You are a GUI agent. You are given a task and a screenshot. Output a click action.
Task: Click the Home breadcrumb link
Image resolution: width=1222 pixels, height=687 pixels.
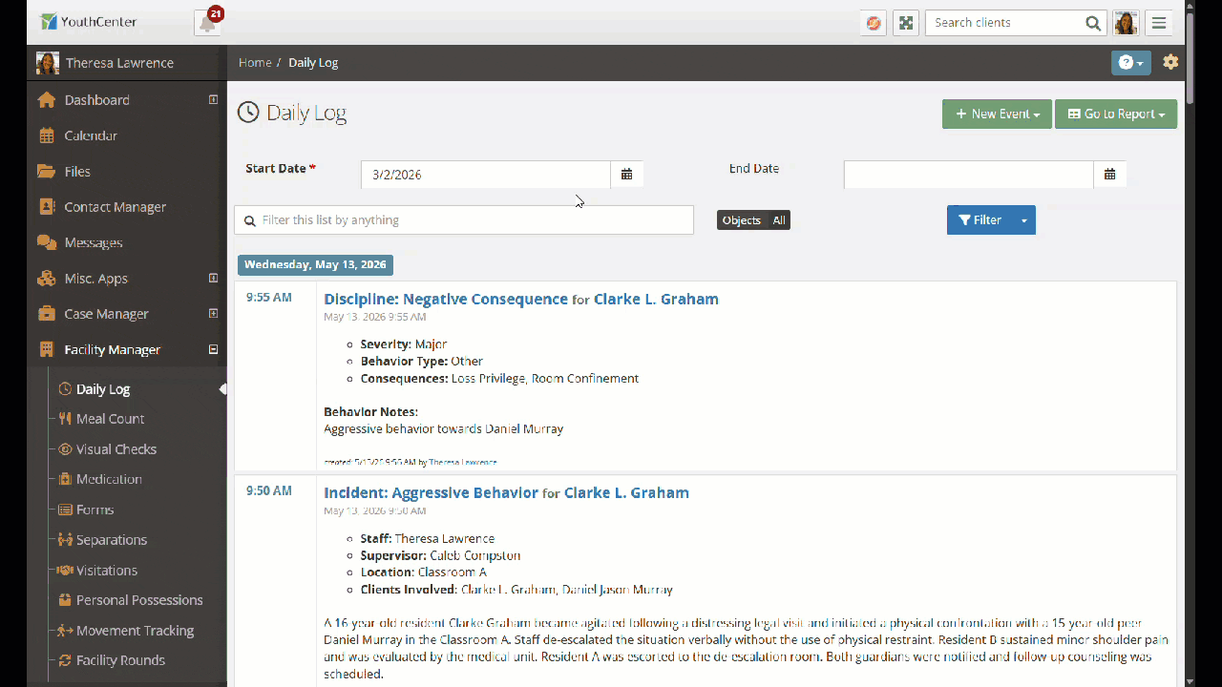point(255,63)
